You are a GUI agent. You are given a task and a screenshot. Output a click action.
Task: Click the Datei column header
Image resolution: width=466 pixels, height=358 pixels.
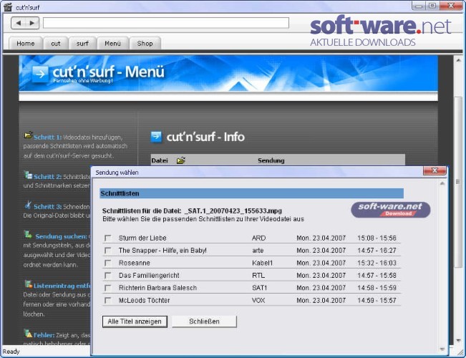click(x=160, y=160)
